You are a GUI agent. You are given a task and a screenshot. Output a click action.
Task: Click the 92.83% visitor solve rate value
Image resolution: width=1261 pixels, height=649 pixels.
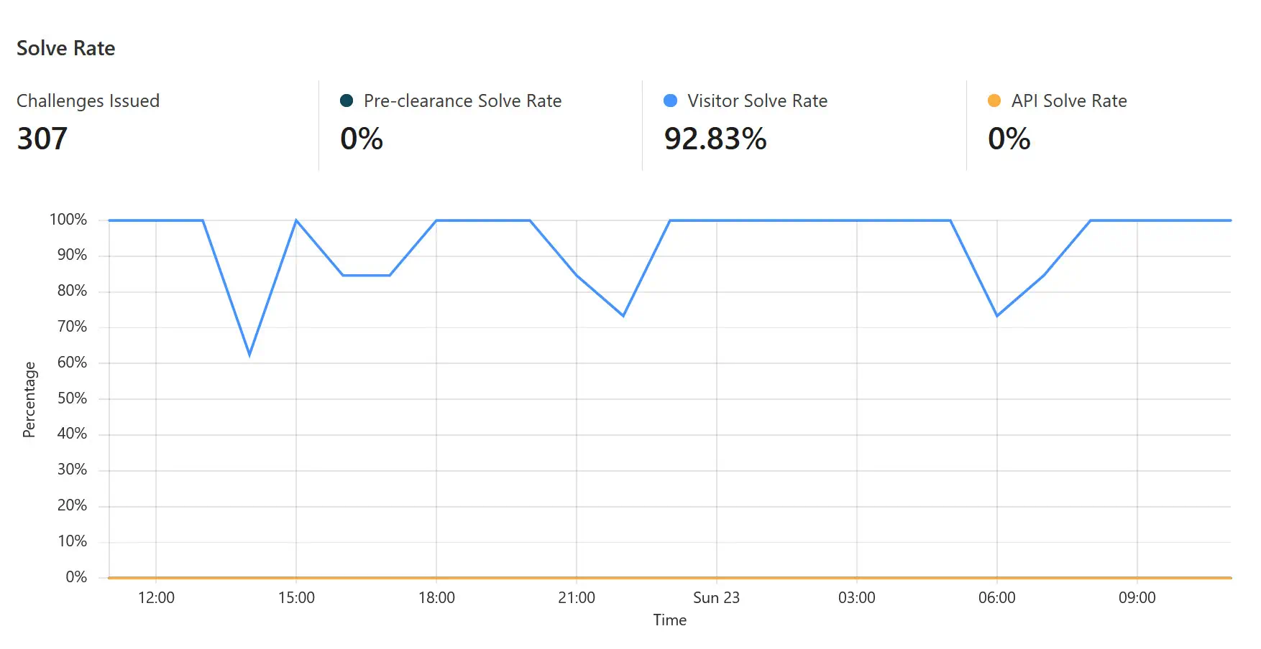point(715,139)
